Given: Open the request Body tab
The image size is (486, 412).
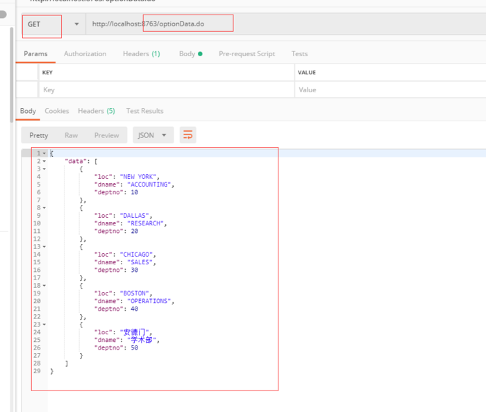Looking at the screenshot, I should [191, 54].
